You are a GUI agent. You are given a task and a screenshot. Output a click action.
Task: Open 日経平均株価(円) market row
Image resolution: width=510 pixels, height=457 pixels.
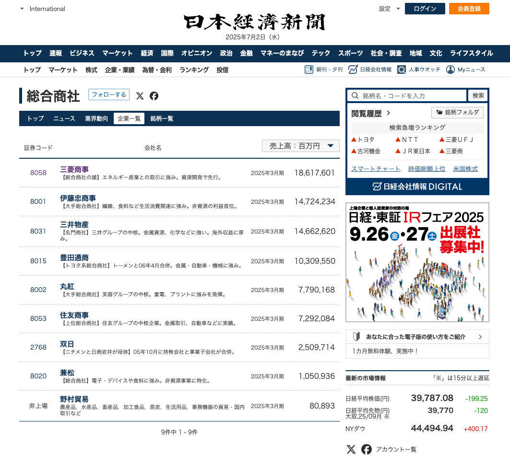[x=417, y=398]
